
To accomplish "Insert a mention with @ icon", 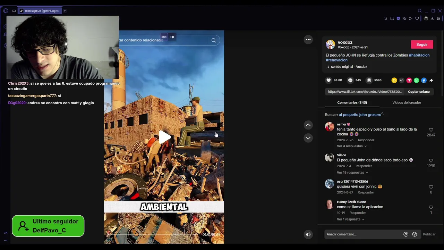I will pos(406,234).
